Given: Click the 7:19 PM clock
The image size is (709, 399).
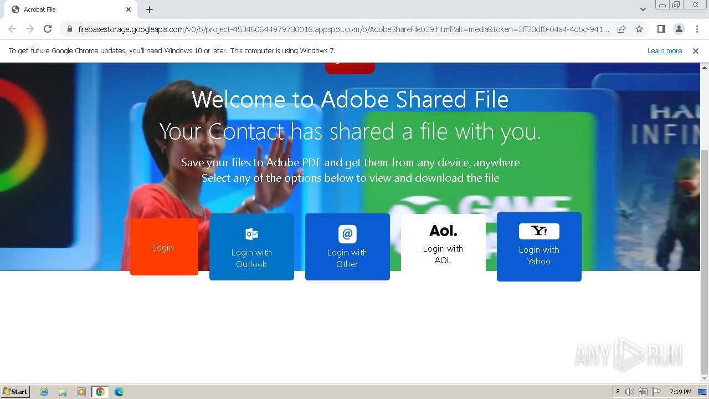Looking at the screenshot, I should point(680,392).
